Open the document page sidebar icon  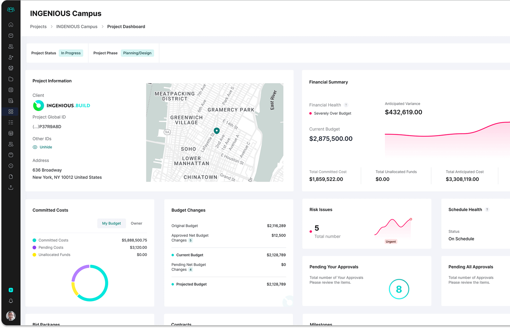click(x=11, y=177)
